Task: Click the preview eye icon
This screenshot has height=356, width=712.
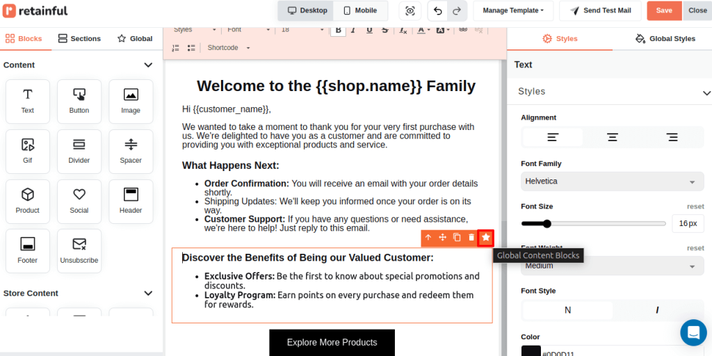Action: pyautogui.click(x=410, y=11)
